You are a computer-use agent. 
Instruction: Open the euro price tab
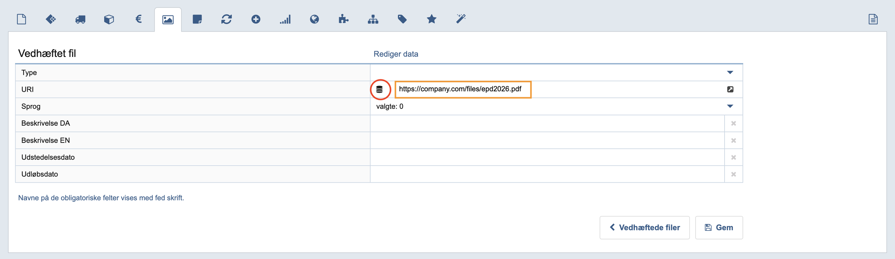pos(139,19)
